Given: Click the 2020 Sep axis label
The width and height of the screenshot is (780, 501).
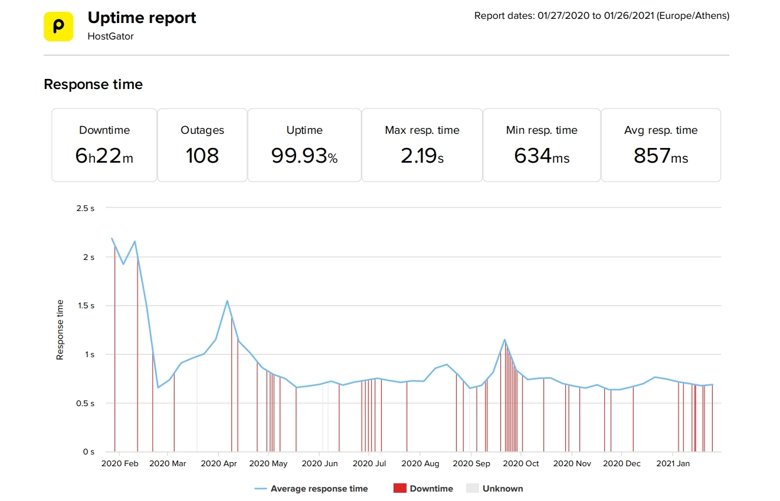Looking at the screenshot, I should 471,464.
